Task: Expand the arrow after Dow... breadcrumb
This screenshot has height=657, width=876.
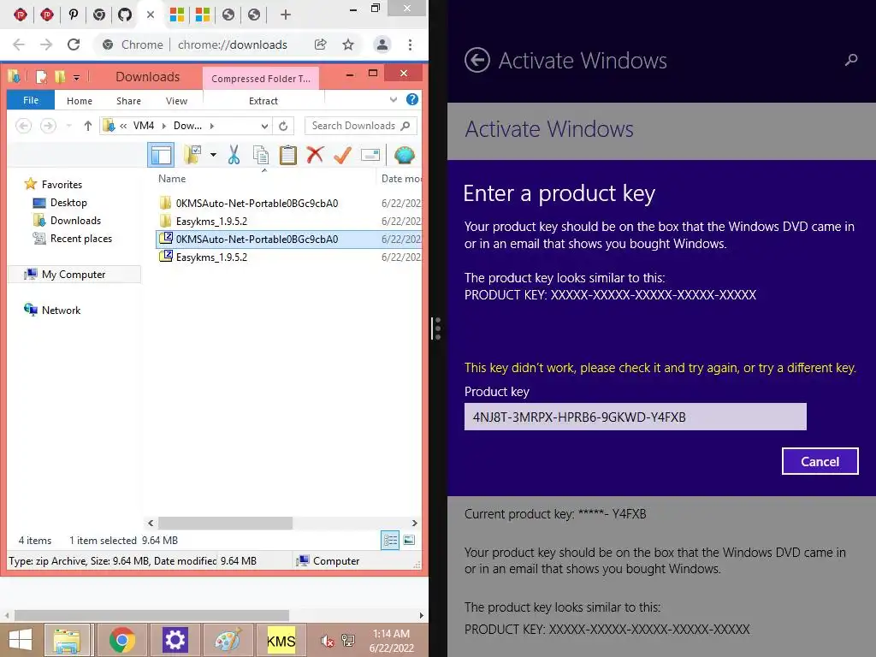Action: coord(212,126)
